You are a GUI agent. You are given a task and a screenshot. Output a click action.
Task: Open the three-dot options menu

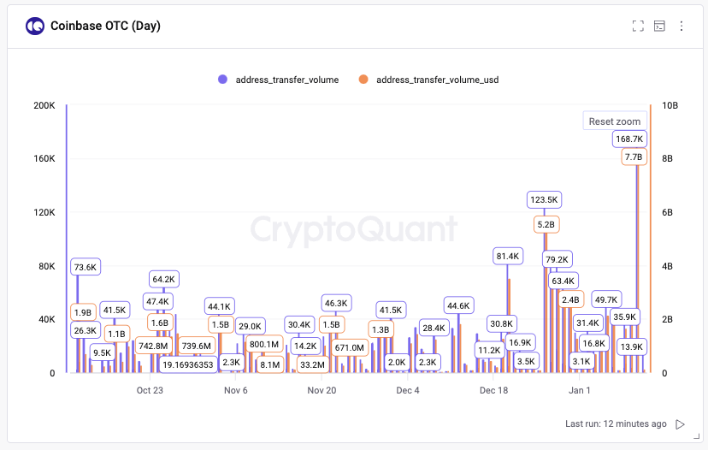[681, 26]
